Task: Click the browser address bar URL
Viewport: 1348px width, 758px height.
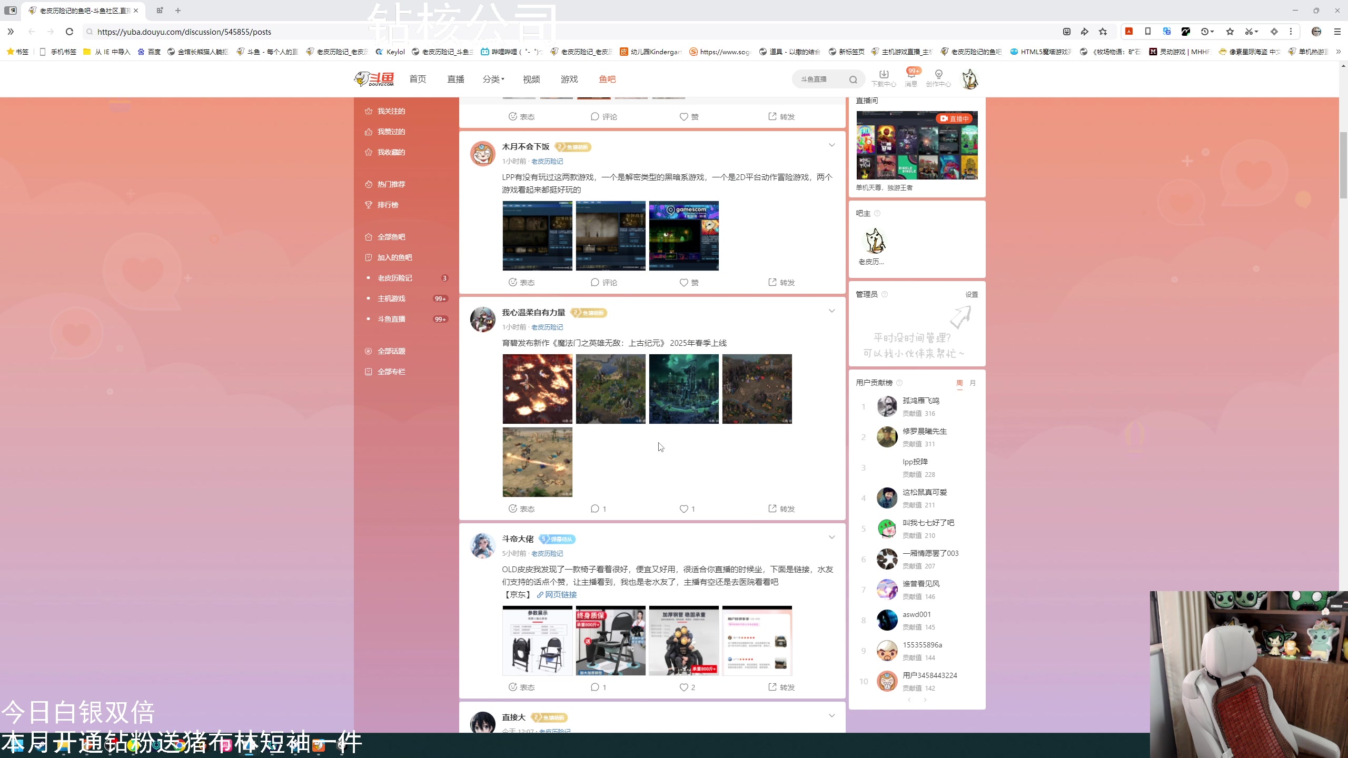Action: [184, 32]
